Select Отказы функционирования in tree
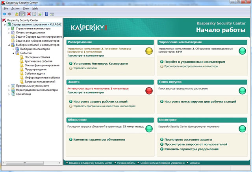 [42, 66]
